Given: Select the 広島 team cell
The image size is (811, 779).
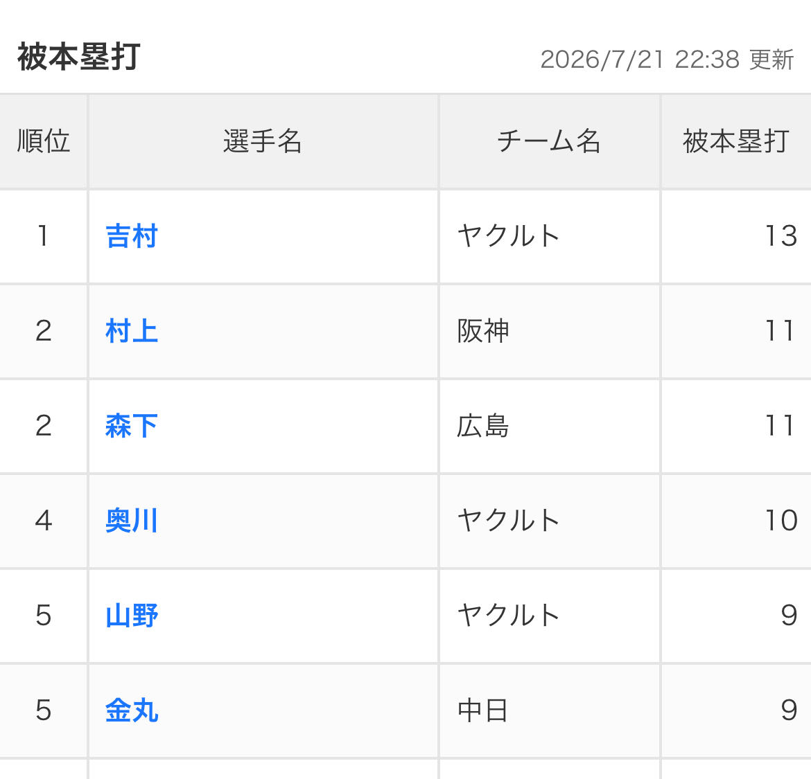Looking at the screenshot, I should 549,426.
